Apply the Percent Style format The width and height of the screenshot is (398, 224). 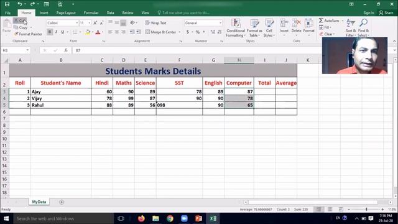198,32
